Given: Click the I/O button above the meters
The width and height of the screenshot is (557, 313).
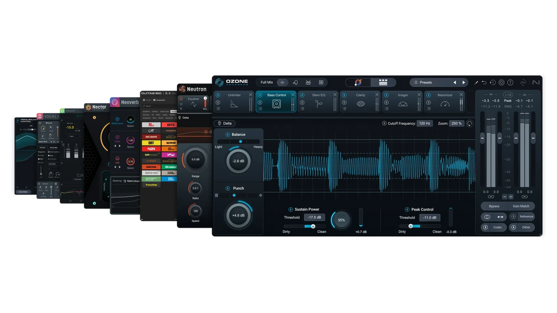Looking at the screenshot, I should (508, 95).
